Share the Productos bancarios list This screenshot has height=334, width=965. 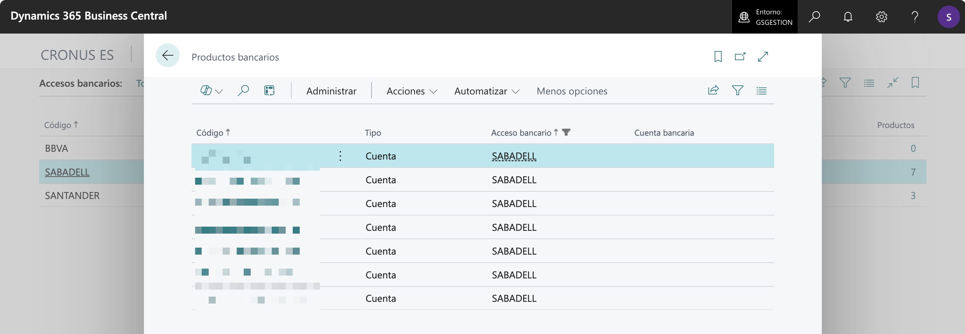(713, 91)
